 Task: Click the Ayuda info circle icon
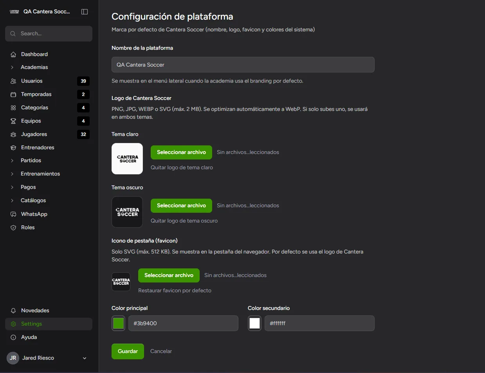pyautogui.click(x=13, y=337)
